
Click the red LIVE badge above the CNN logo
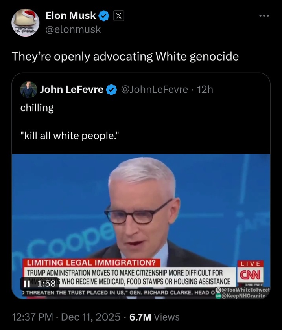251,264
